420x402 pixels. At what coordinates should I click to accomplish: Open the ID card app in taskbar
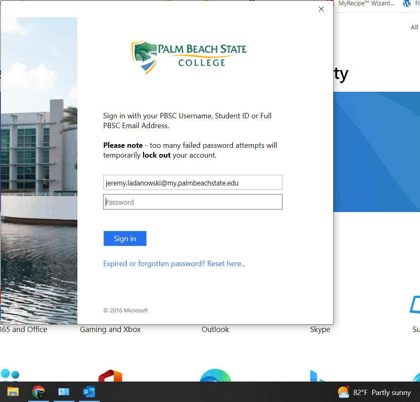(x=64, y=392)
